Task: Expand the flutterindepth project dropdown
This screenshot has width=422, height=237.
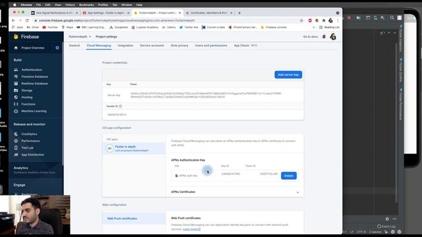Action: [x=80, y=37]
